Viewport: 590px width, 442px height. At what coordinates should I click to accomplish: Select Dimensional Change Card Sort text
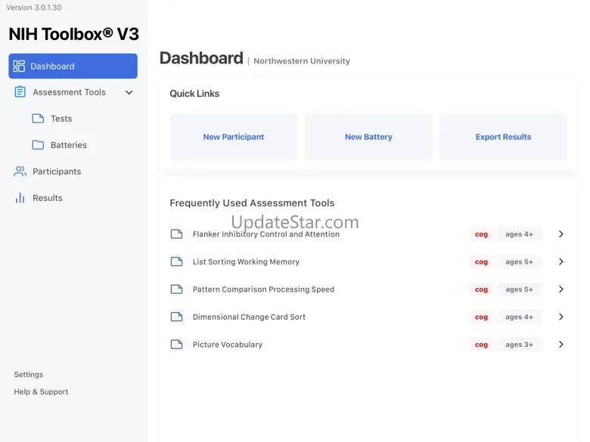click(249, 317)
